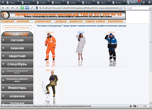152x110 pixels.
Task: Open the контакты navigation menu item
Action: pos(115,21)
